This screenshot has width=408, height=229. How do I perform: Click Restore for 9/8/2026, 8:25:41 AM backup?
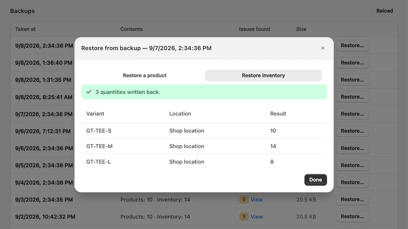[x=352, y=97]
